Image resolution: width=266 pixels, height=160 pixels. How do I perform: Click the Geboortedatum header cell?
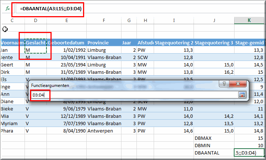click(x=66, y=43)
